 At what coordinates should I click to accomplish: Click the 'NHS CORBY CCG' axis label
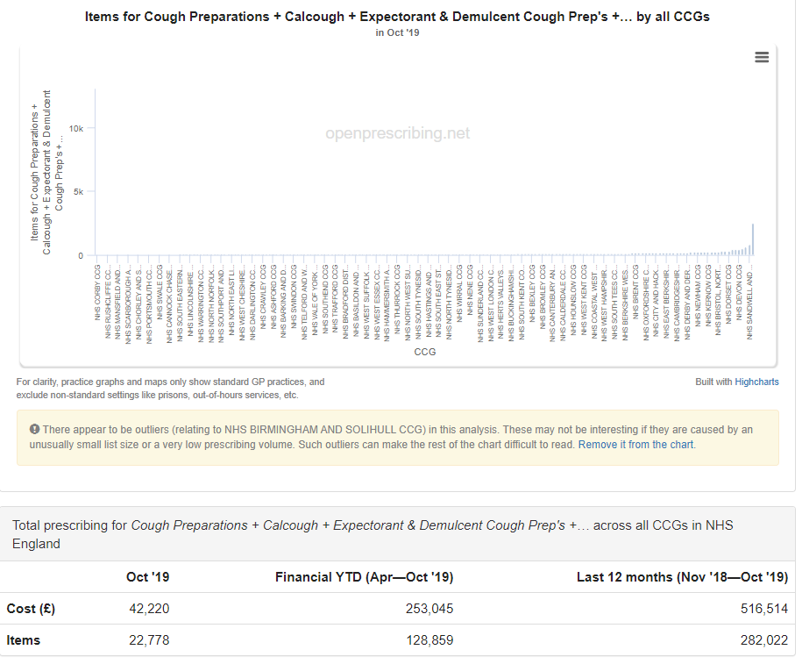pyautogui.click(x=97, y=292)
